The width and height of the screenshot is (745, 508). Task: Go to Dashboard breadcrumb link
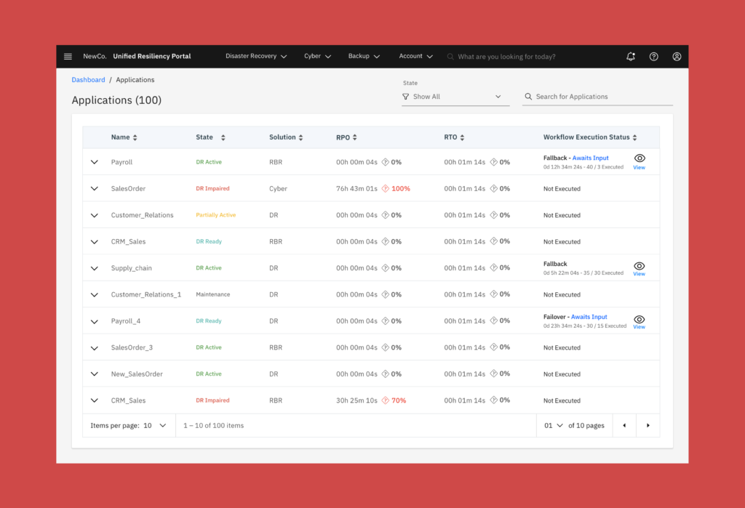88,80
